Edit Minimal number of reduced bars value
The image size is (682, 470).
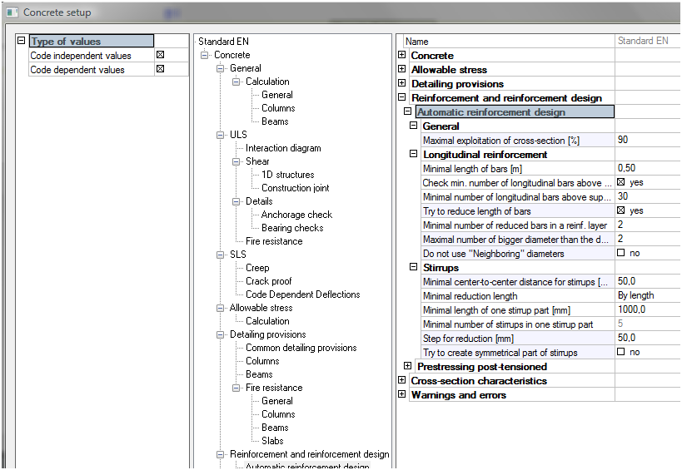point(648,225)
